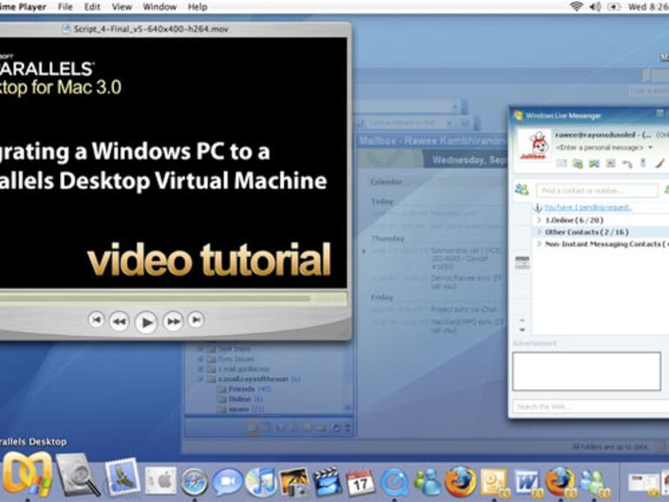Image resolution: width=669 pixels, height=502 pixels.
Task: Click the pending request link
Action: [587, 208]
